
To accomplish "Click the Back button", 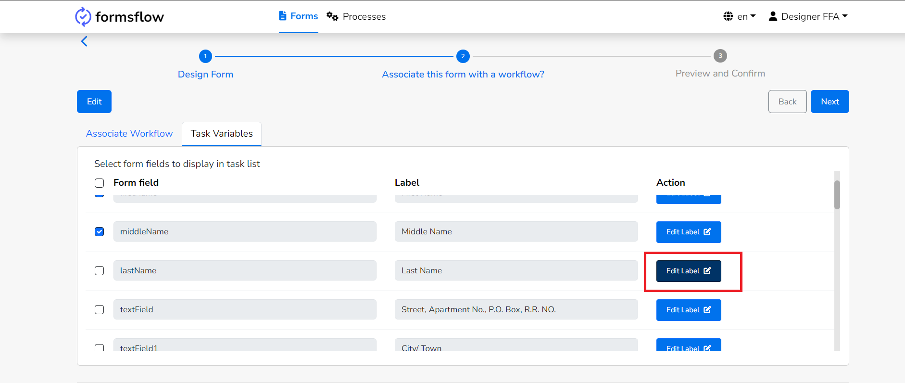I will [788, 102].
